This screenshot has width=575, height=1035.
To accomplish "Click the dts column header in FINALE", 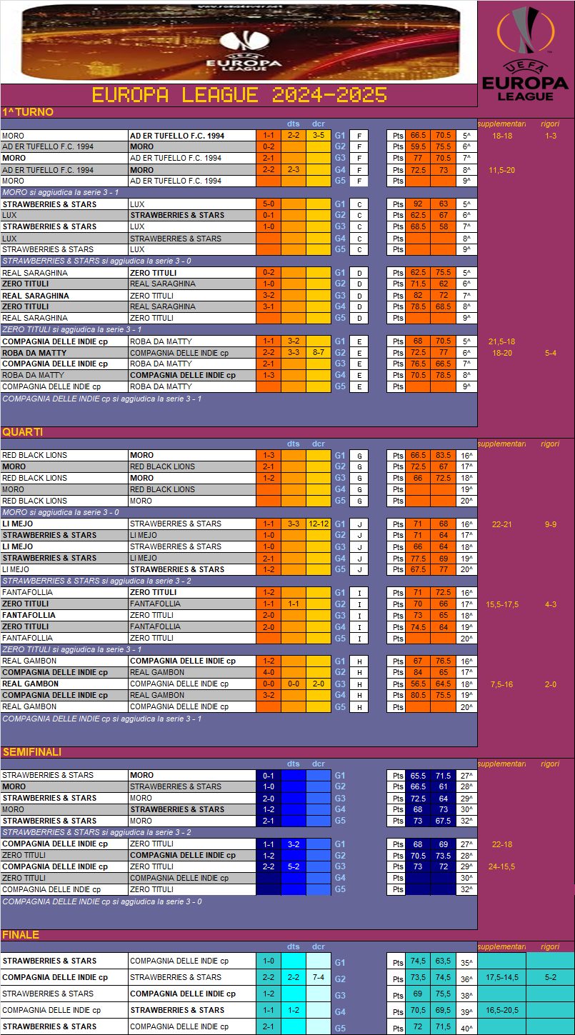I will point(294,946).
